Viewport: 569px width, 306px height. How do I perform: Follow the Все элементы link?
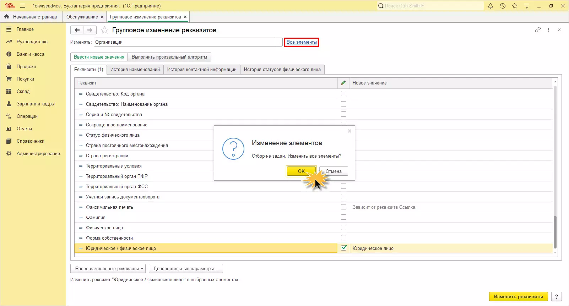pyautogui.click(x=302, y=42)
